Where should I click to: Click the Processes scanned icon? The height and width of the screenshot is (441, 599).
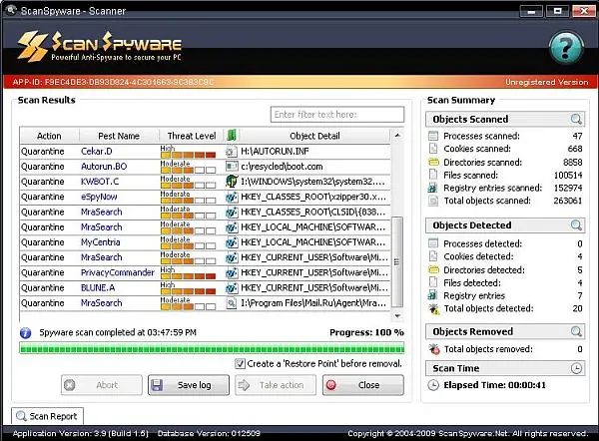pyautogui.click(x=433, y=136)
